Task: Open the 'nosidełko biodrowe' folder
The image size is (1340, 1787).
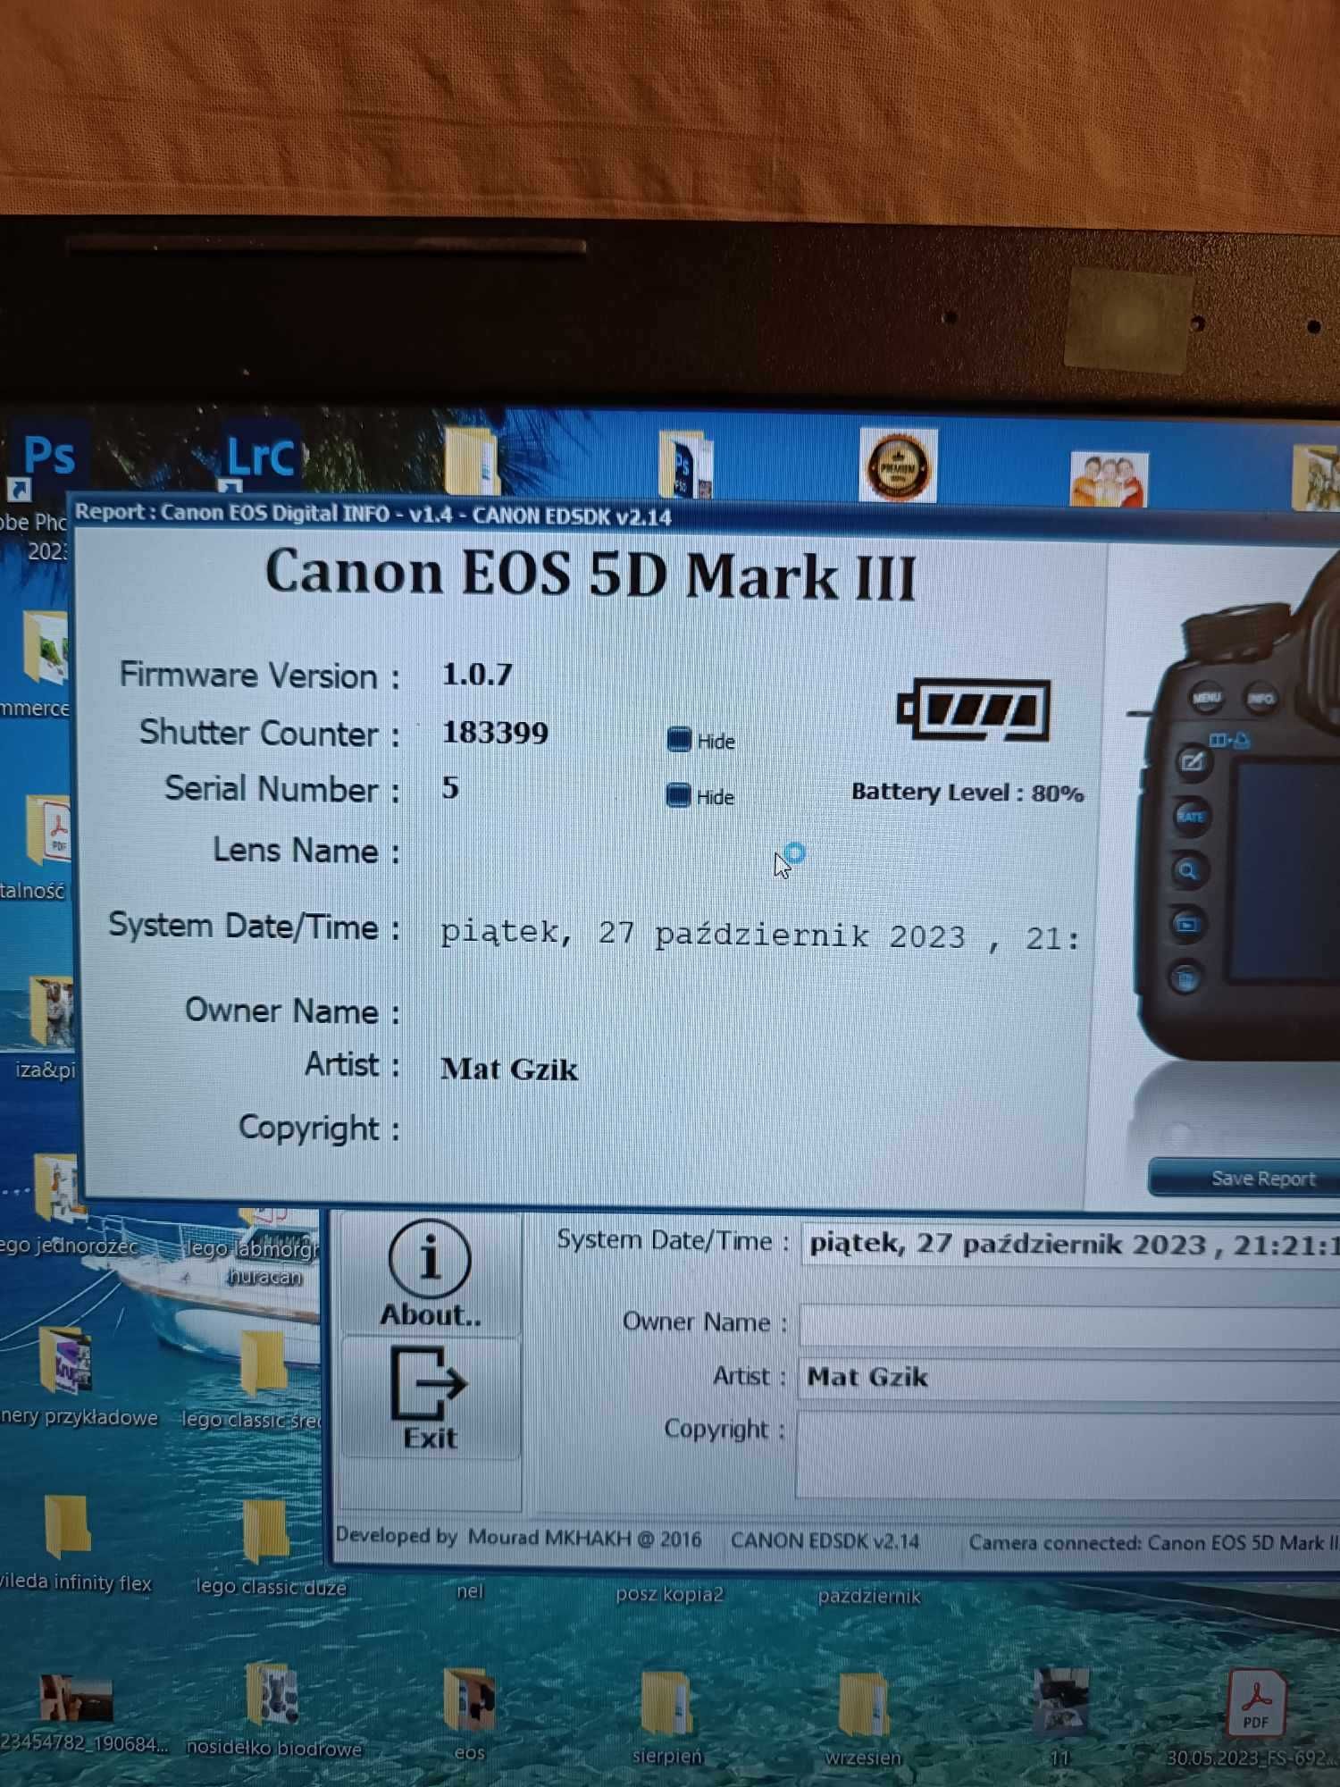Action: (x=273, y=1707)
